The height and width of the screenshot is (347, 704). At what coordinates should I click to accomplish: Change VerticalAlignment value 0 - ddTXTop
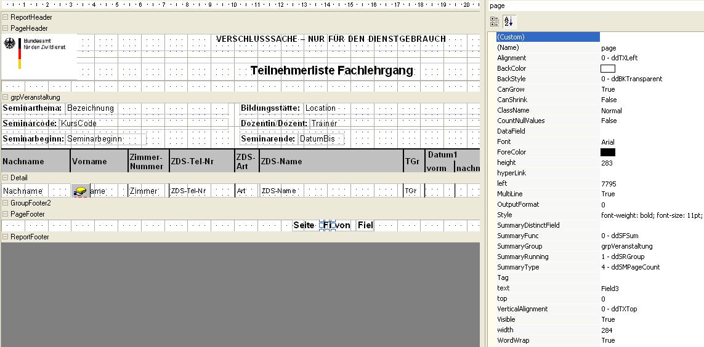[619, 309]
